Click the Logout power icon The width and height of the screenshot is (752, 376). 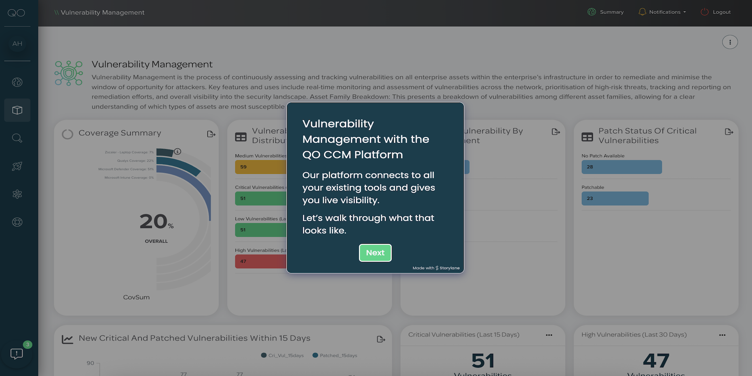[x=705, y=12]
